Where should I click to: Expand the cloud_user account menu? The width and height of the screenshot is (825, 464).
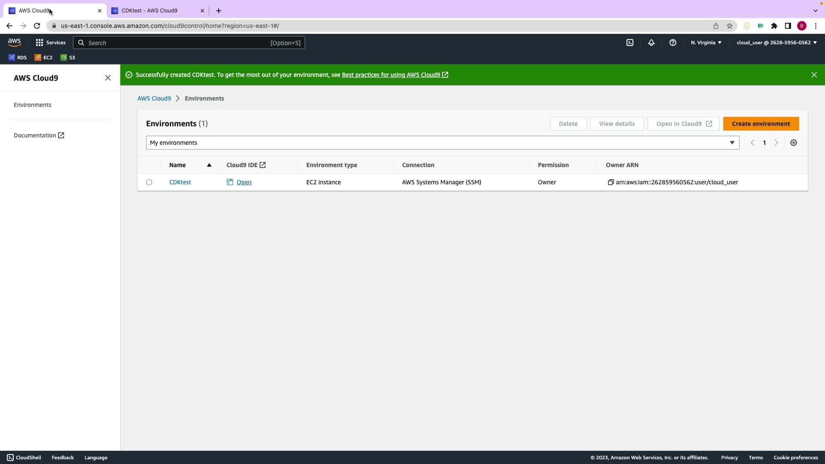coord(776,43)
